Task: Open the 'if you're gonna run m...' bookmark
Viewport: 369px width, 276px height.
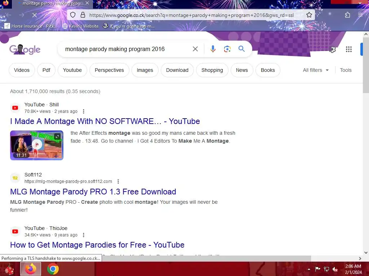Action: pyautogui.click(x=129, y=26)
